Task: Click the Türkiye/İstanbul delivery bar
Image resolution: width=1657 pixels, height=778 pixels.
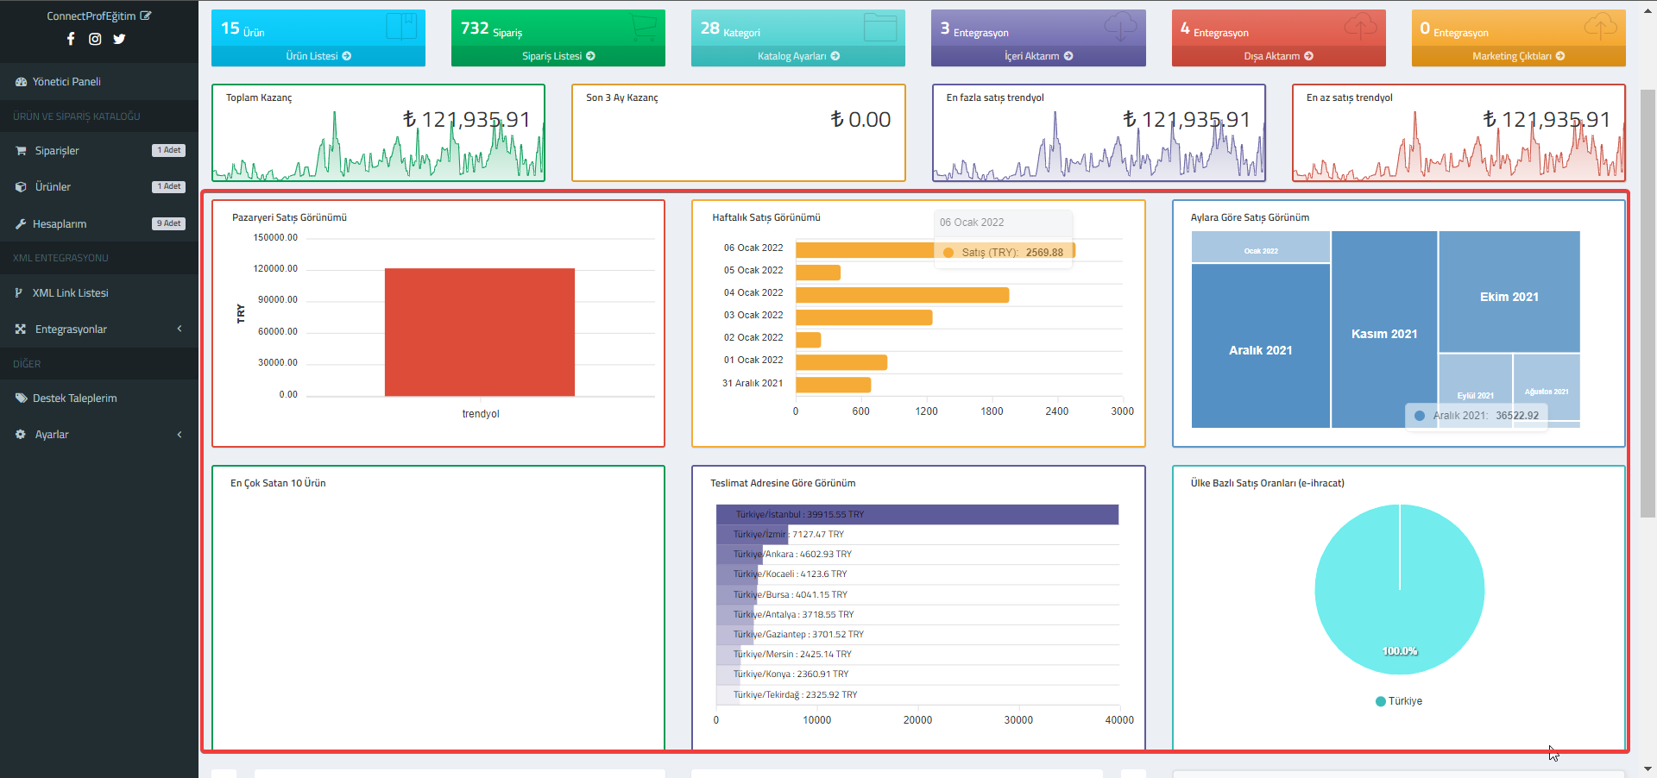Action: click(917, 515)
